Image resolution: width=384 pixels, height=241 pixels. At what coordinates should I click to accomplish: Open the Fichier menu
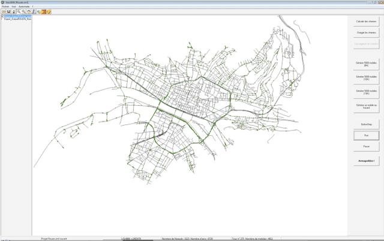tap(5, 7)
